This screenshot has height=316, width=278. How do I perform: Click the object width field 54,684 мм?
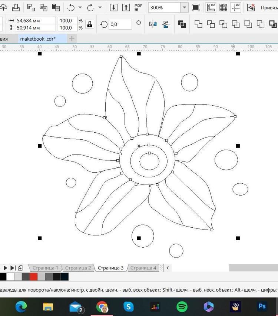pos(35,21)
